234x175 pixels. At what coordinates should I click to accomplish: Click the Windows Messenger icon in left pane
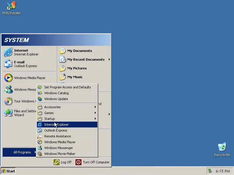click(x=8, y=90)
